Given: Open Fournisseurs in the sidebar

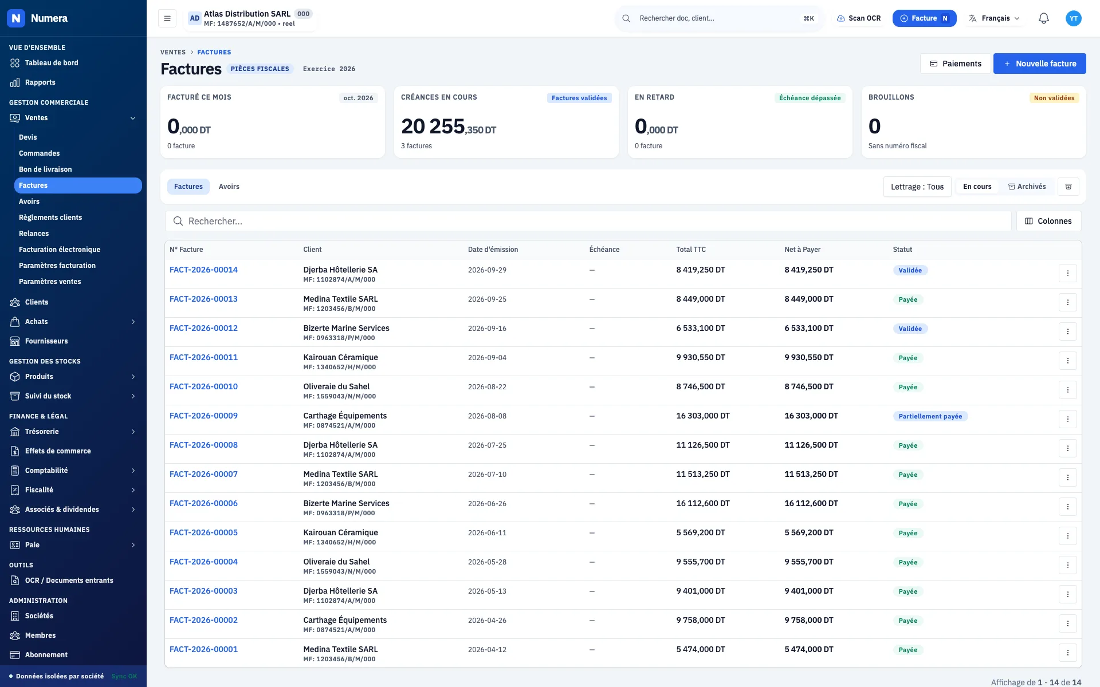Looking at the screenshot, I should [x=73, y=341].
